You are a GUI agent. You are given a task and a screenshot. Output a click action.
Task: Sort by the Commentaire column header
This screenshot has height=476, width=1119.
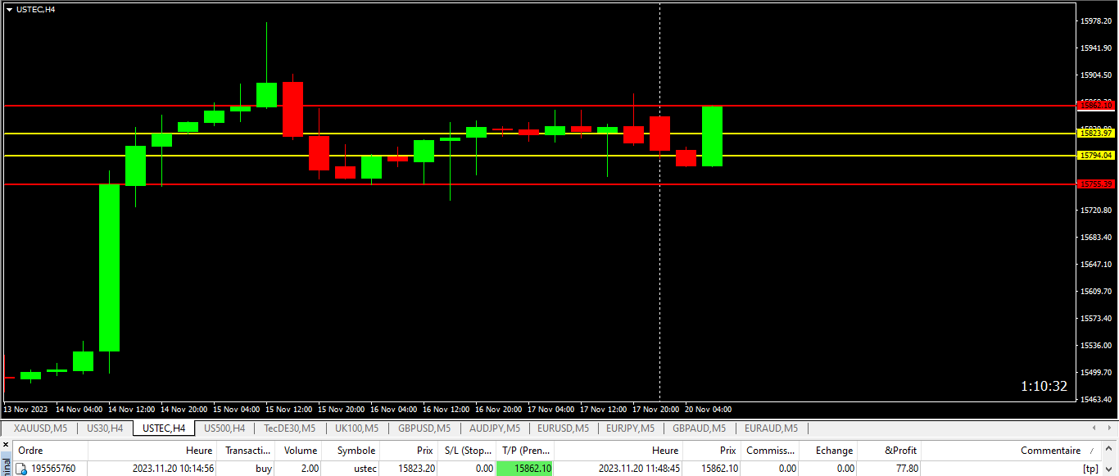[1050, 450]
